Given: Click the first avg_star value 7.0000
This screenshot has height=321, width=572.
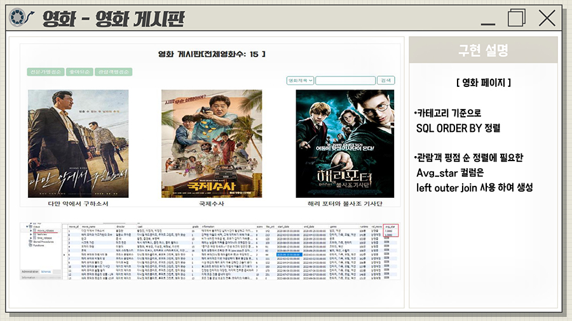Looking at the screenshot, I should pos(389,231).
